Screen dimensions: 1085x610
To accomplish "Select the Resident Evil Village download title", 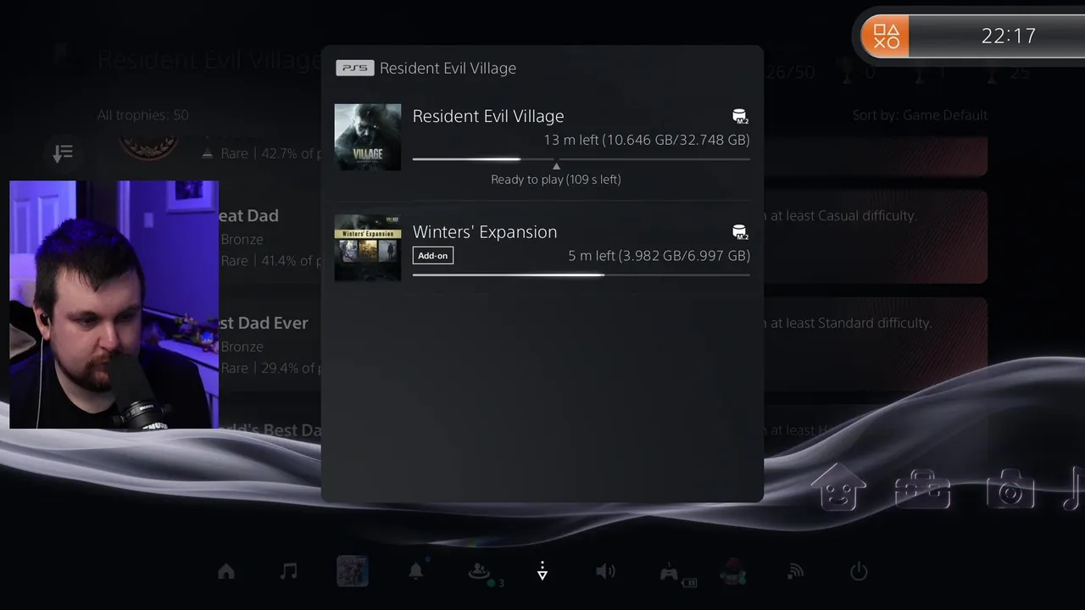I will [x=488, y=116].
